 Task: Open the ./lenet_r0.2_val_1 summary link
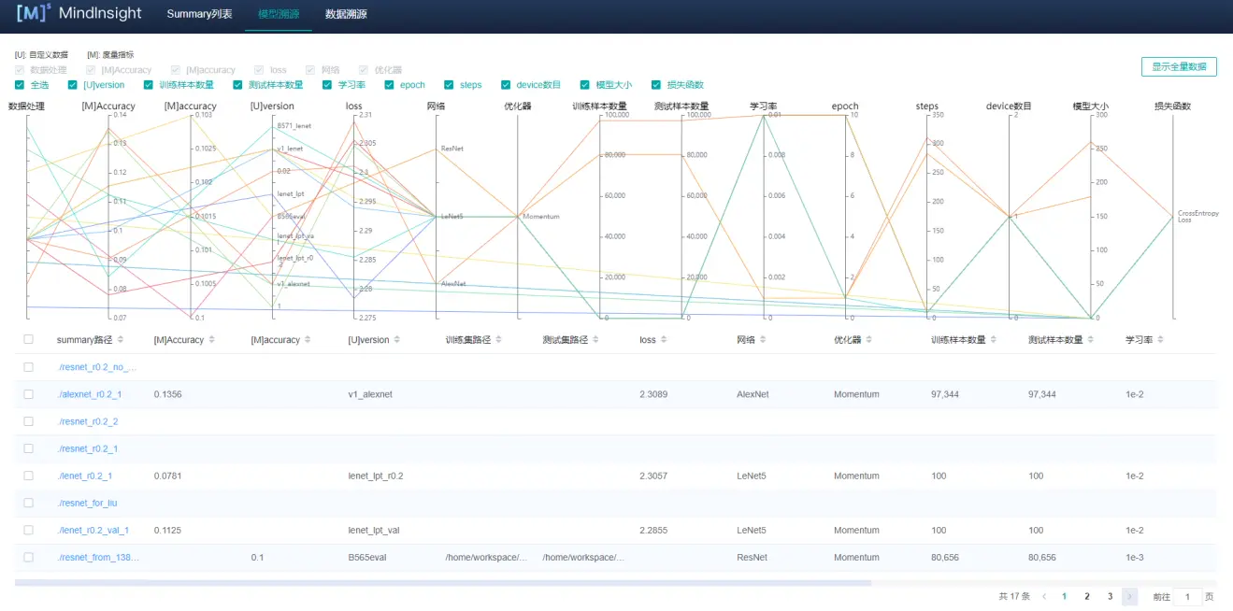(x=93, y=531)
